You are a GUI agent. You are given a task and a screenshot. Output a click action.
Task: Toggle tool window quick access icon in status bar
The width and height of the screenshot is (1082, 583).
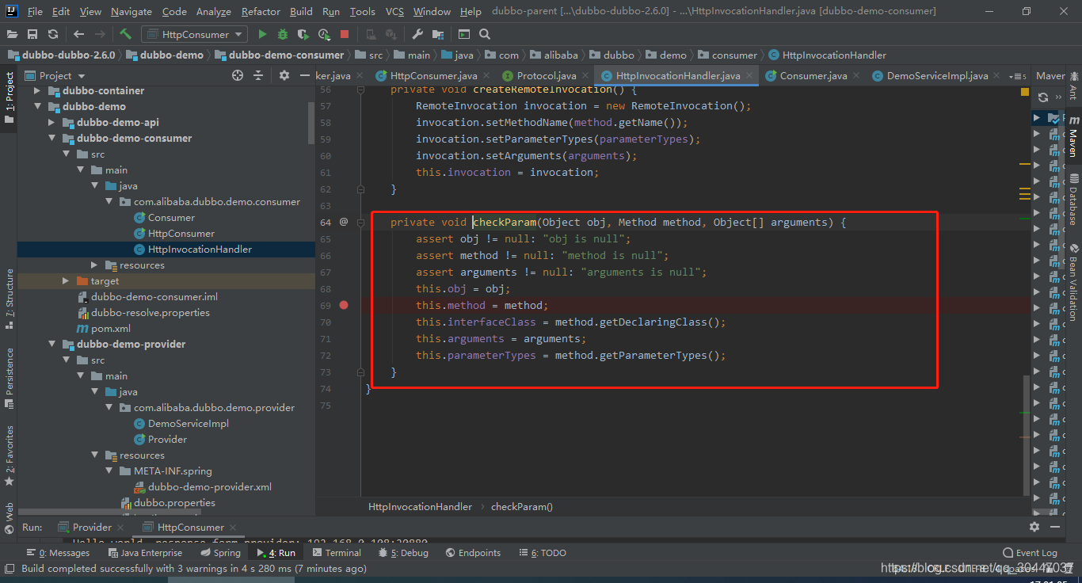(x=10, y=568)
